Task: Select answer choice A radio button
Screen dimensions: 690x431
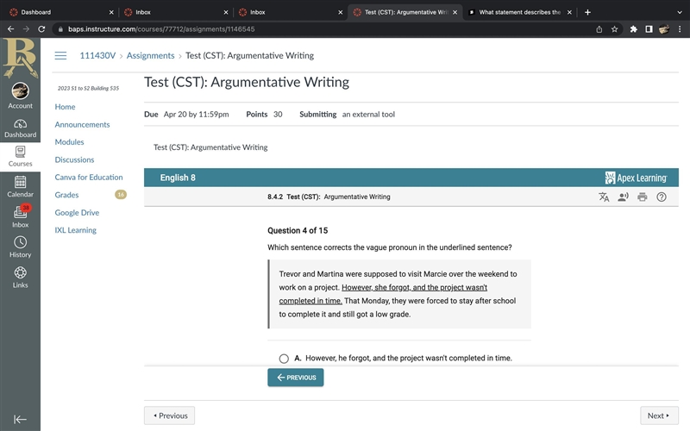Action: point(284,359)
